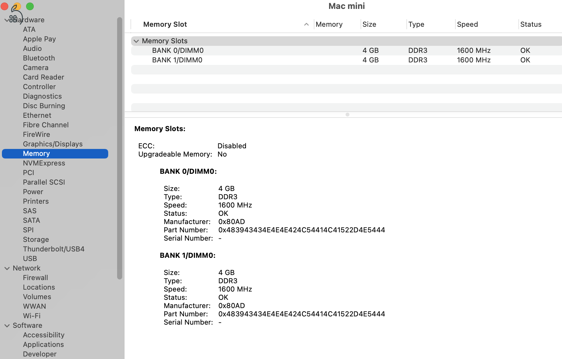Open Fibre Channel category
This screenshot has height=359, width=562.
point(46,125)
